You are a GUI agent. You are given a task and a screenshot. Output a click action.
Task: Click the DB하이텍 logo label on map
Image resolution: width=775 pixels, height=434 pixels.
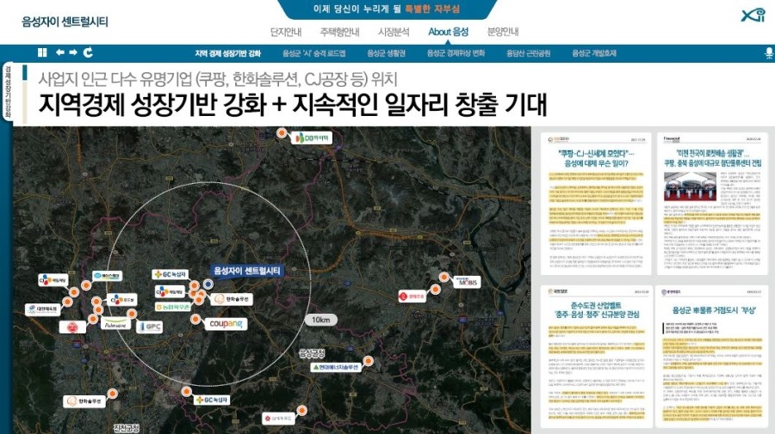coord(312,138)
